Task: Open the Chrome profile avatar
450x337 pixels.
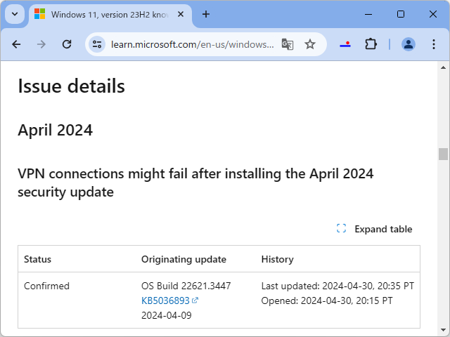Action: (409, 44)
